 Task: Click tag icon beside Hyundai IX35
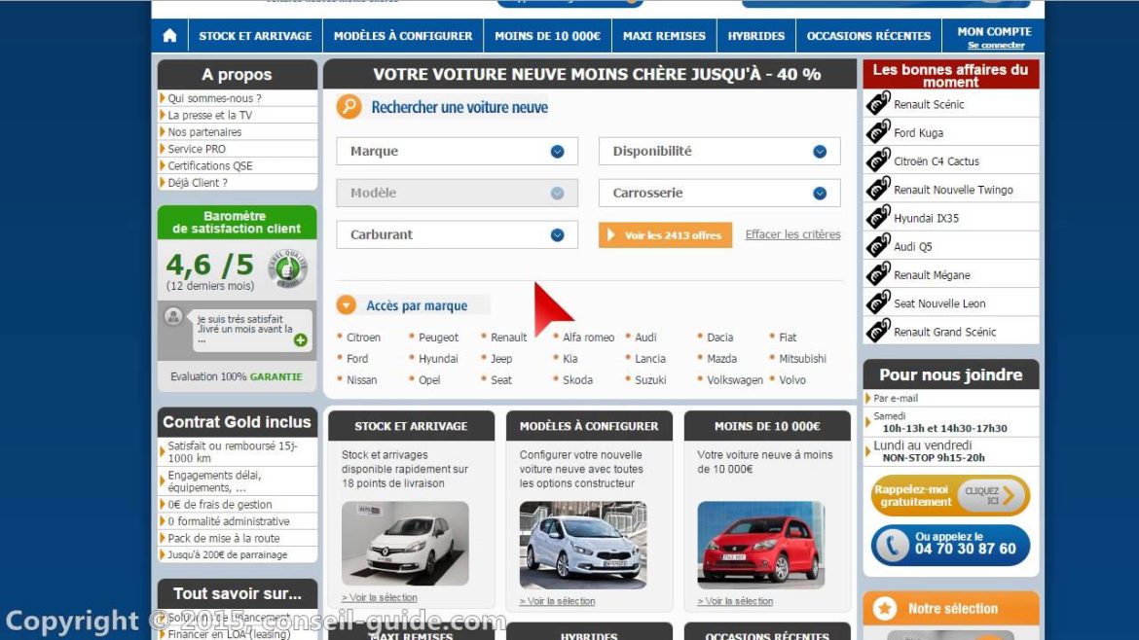pyautogui.click(x=878, y=218)
